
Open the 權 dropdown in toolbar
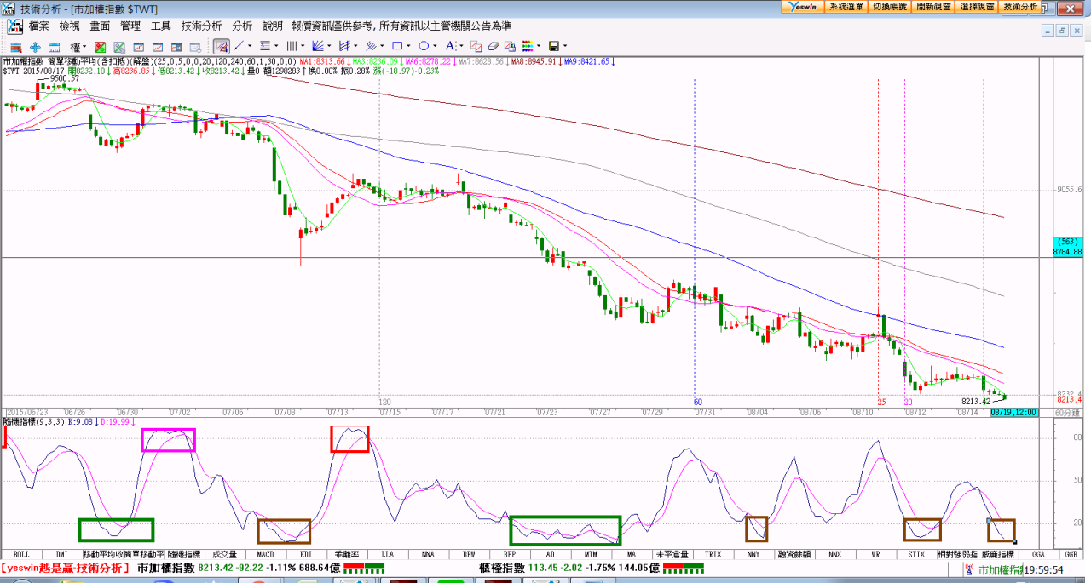click(78, 46)
